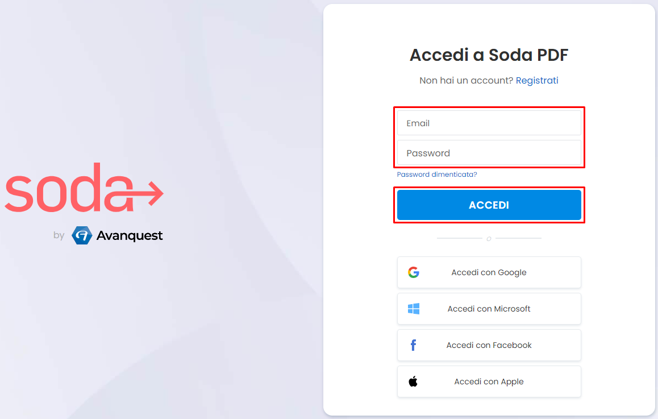
Task: Open the Registrati sign-up link
Action: coord(537,81)
